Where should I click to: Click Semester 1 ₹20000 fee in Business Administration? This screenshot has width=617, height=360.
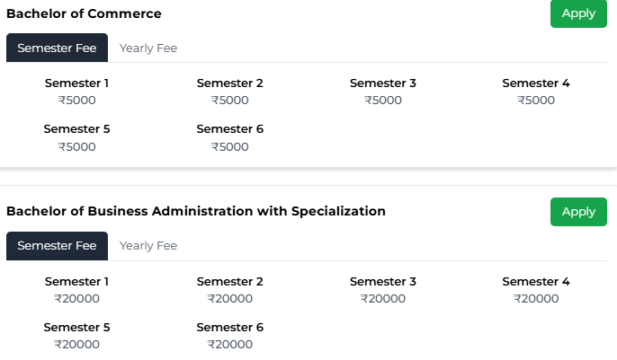[x=77, y=290]
